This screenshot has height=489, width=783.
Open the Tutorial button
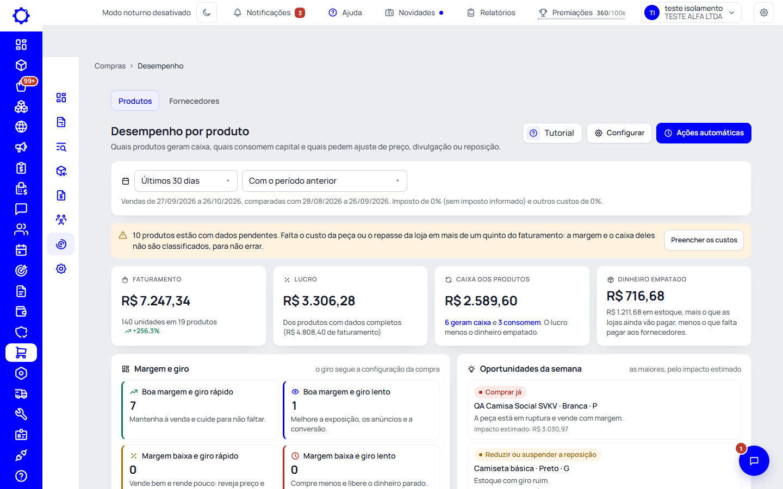pyautogui.click(x=552, y=133)
